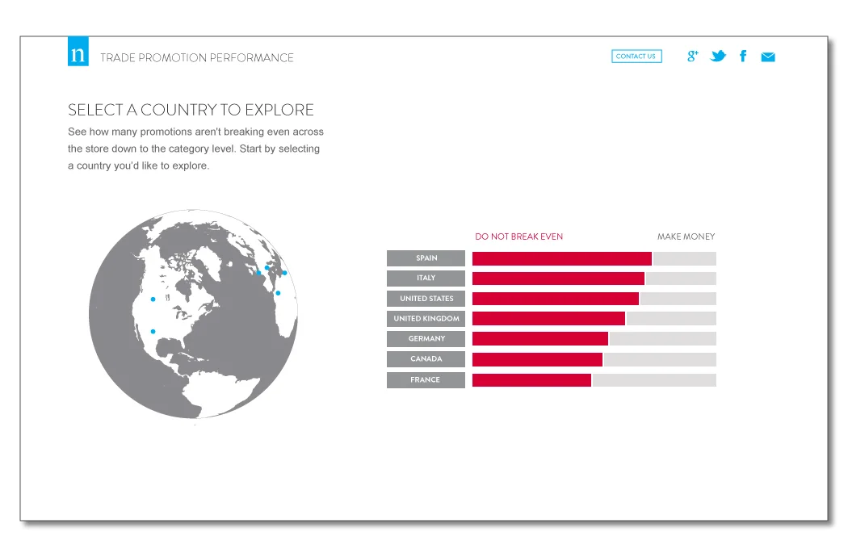Screen dimensions: 848x557
Task: Share via Google Plus icon
Action: [x=692, y=56]
